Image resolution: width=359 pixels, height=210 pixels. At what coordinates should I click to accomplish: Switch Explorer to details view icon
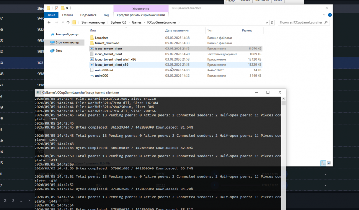click(323, 163)
